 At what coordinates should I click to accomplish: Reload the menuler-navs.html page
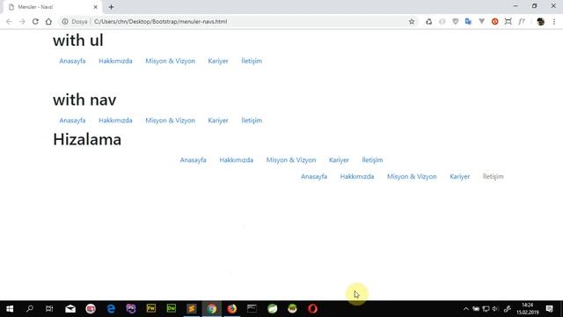(35, 21)
